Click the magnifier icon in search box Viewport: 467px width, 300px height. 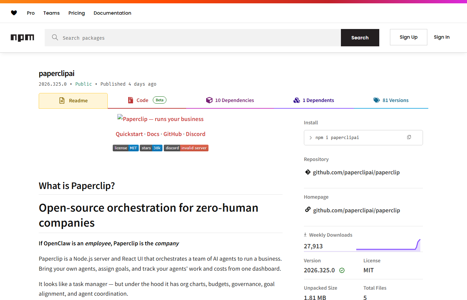[x=55, y=37]
